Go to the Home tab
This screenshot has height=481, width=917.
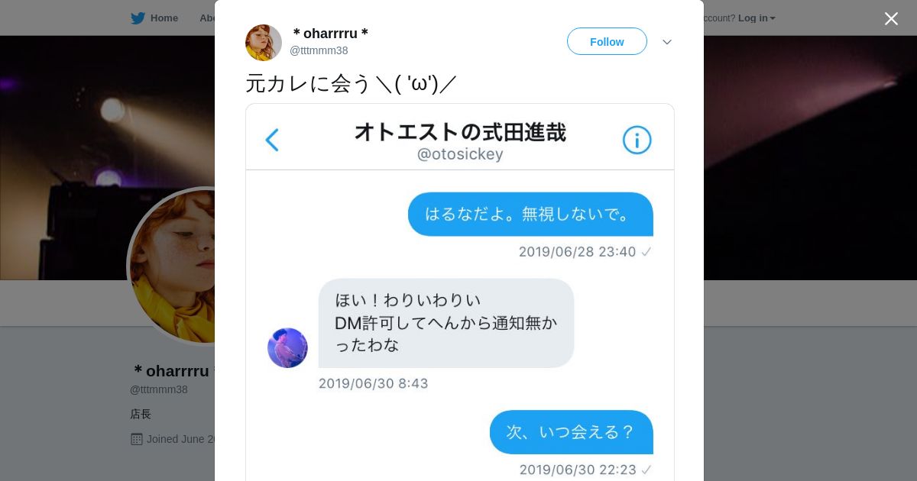(154, 18)
